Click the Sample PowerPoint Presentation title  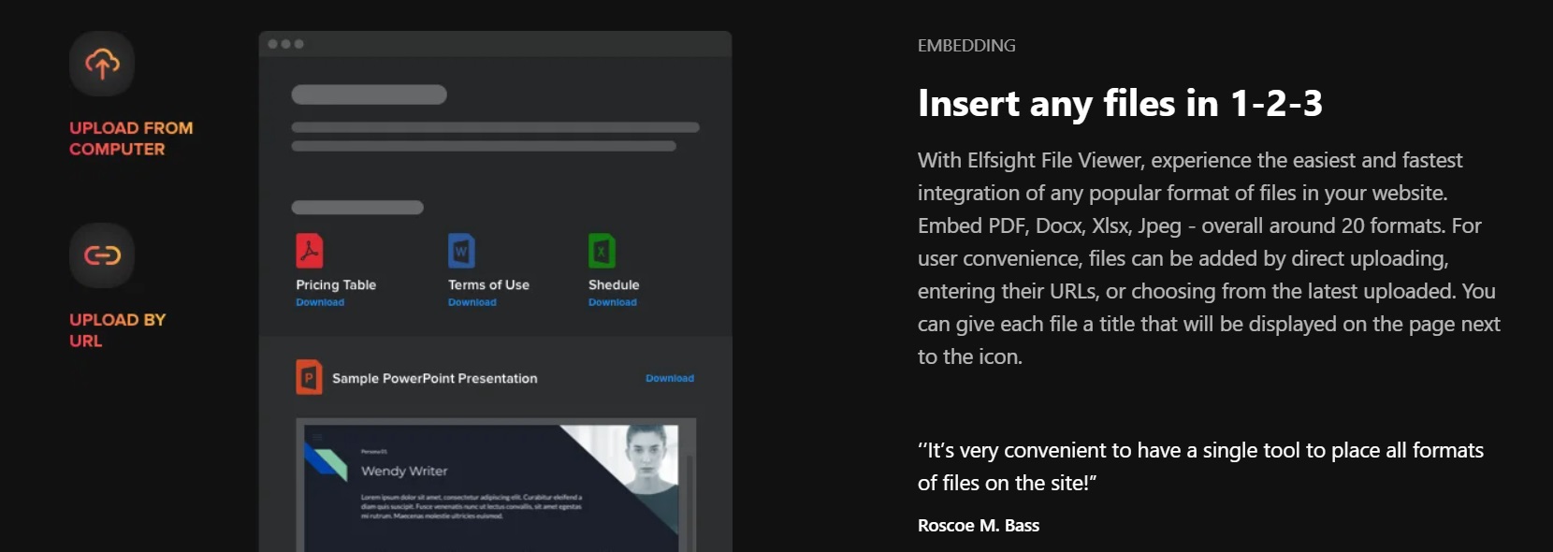435,378
